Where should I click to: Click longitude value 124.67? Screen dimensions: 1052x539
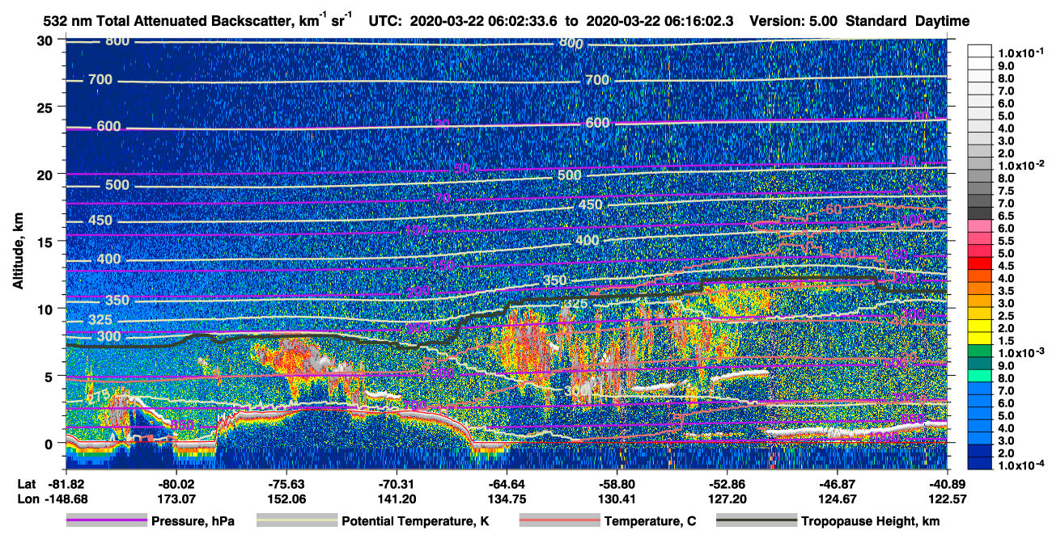(838, 498)
